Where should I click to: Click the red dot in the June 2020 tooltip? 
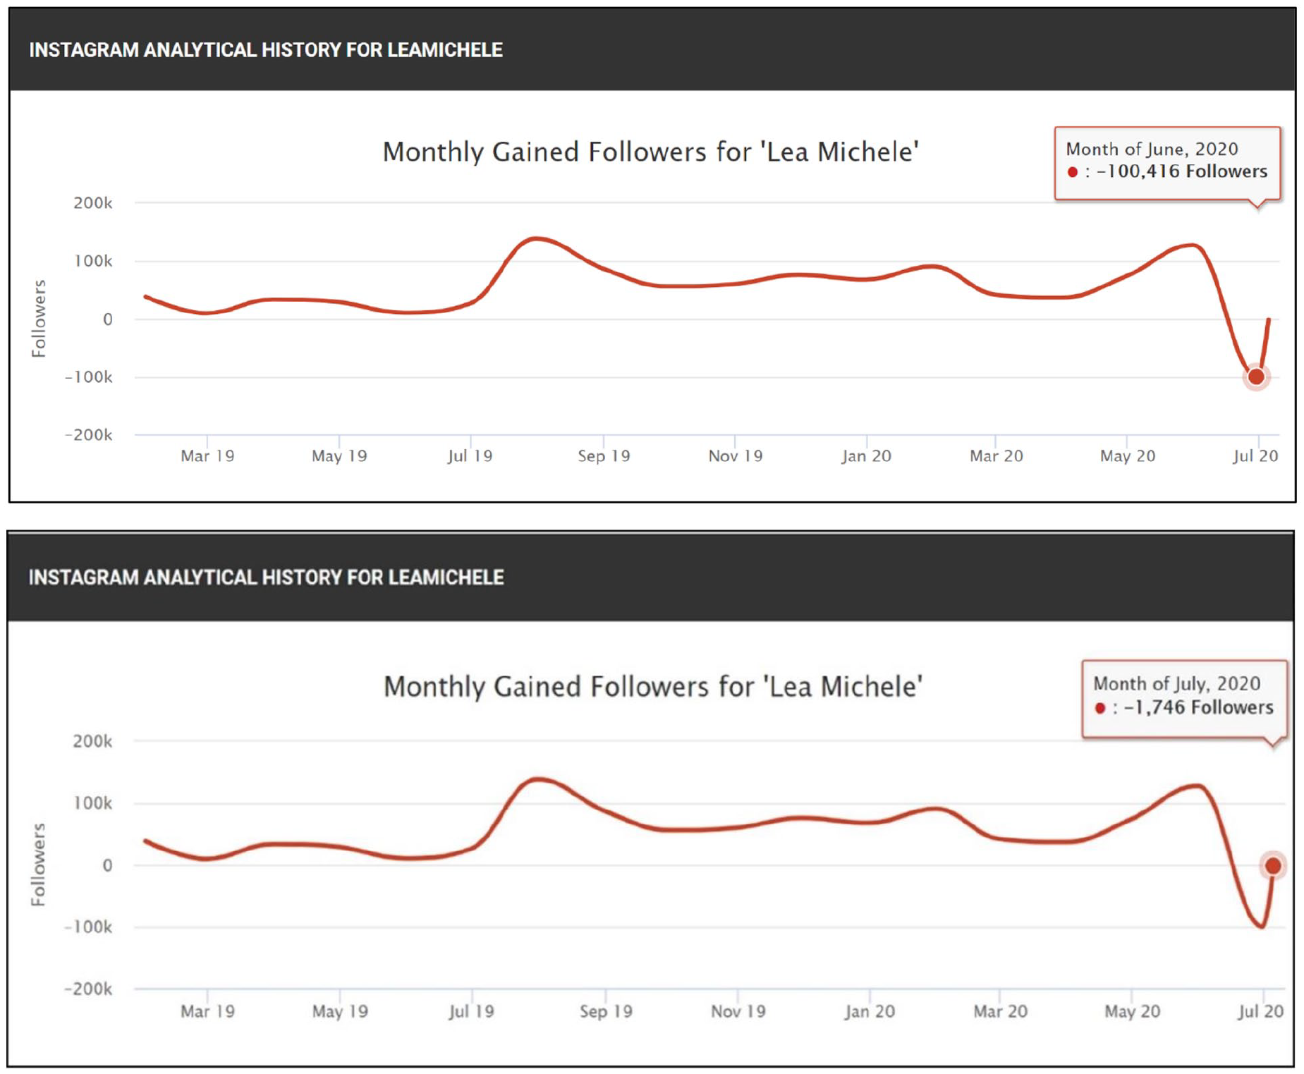[1072, 172]
